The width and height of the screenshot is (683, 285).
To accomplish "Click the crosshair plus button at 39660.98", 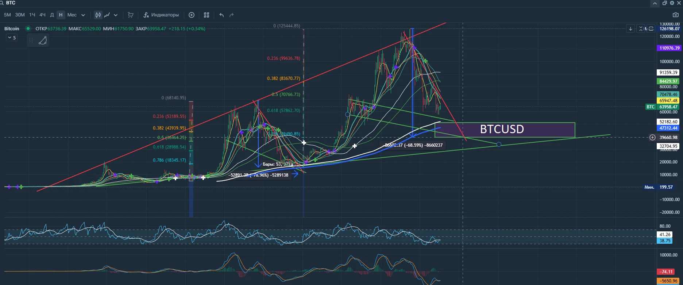I will click(652, 138).
